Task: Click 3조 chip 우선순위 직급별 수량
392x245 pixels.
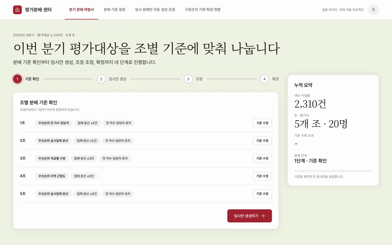Action: click(52, 158)
